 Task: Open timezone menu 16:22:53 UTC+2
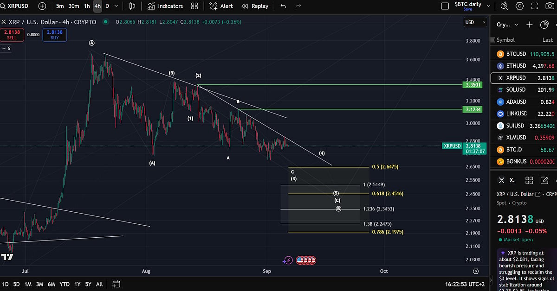coord(464,284)
